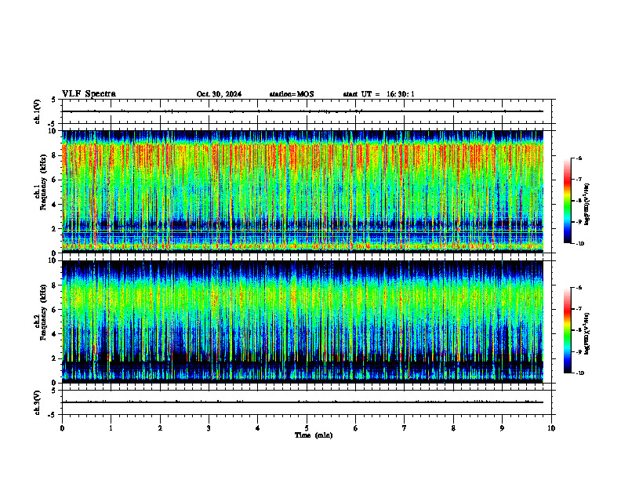This screenshot has height=480, width=621.
Task: Click the "ch.3(V)" axis label
Action: (x=37, y=402)
